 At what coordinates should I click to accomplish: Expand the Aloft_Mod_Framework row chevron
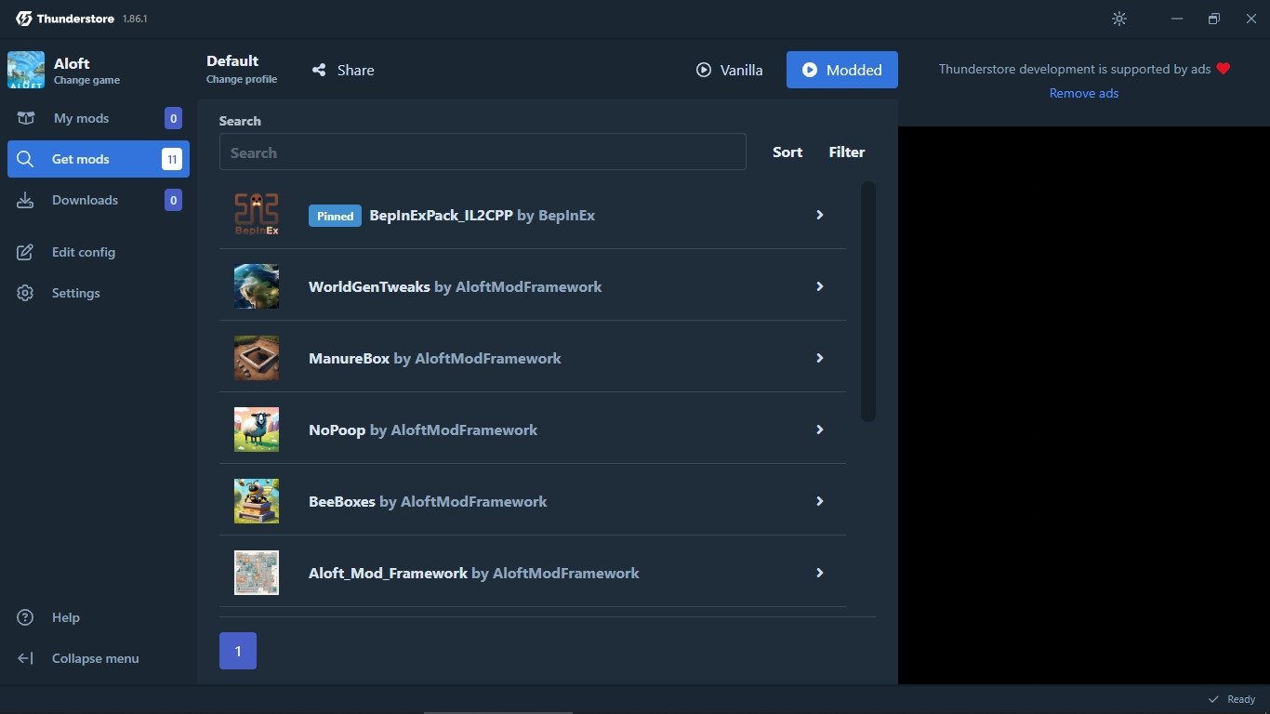[x=820, y=573]
